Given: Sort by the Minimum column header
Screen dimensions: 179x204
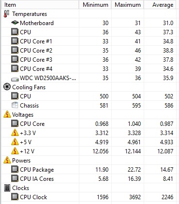Looking at the screenshot, I should point(95,5).
